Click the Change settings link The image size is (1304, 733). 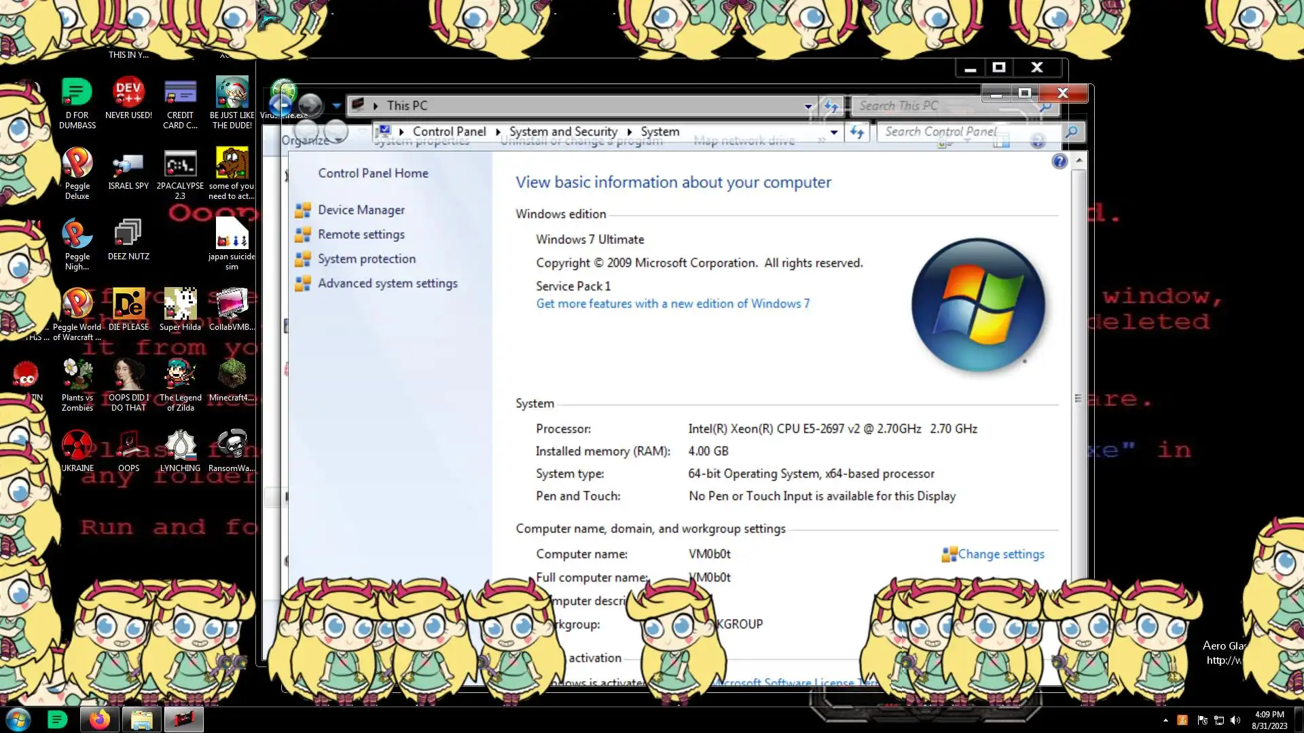[1000, 555]
